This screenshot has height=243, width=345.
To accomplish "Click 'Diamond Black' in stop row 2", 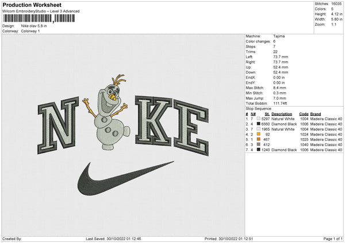I will [x=284, y=124].
